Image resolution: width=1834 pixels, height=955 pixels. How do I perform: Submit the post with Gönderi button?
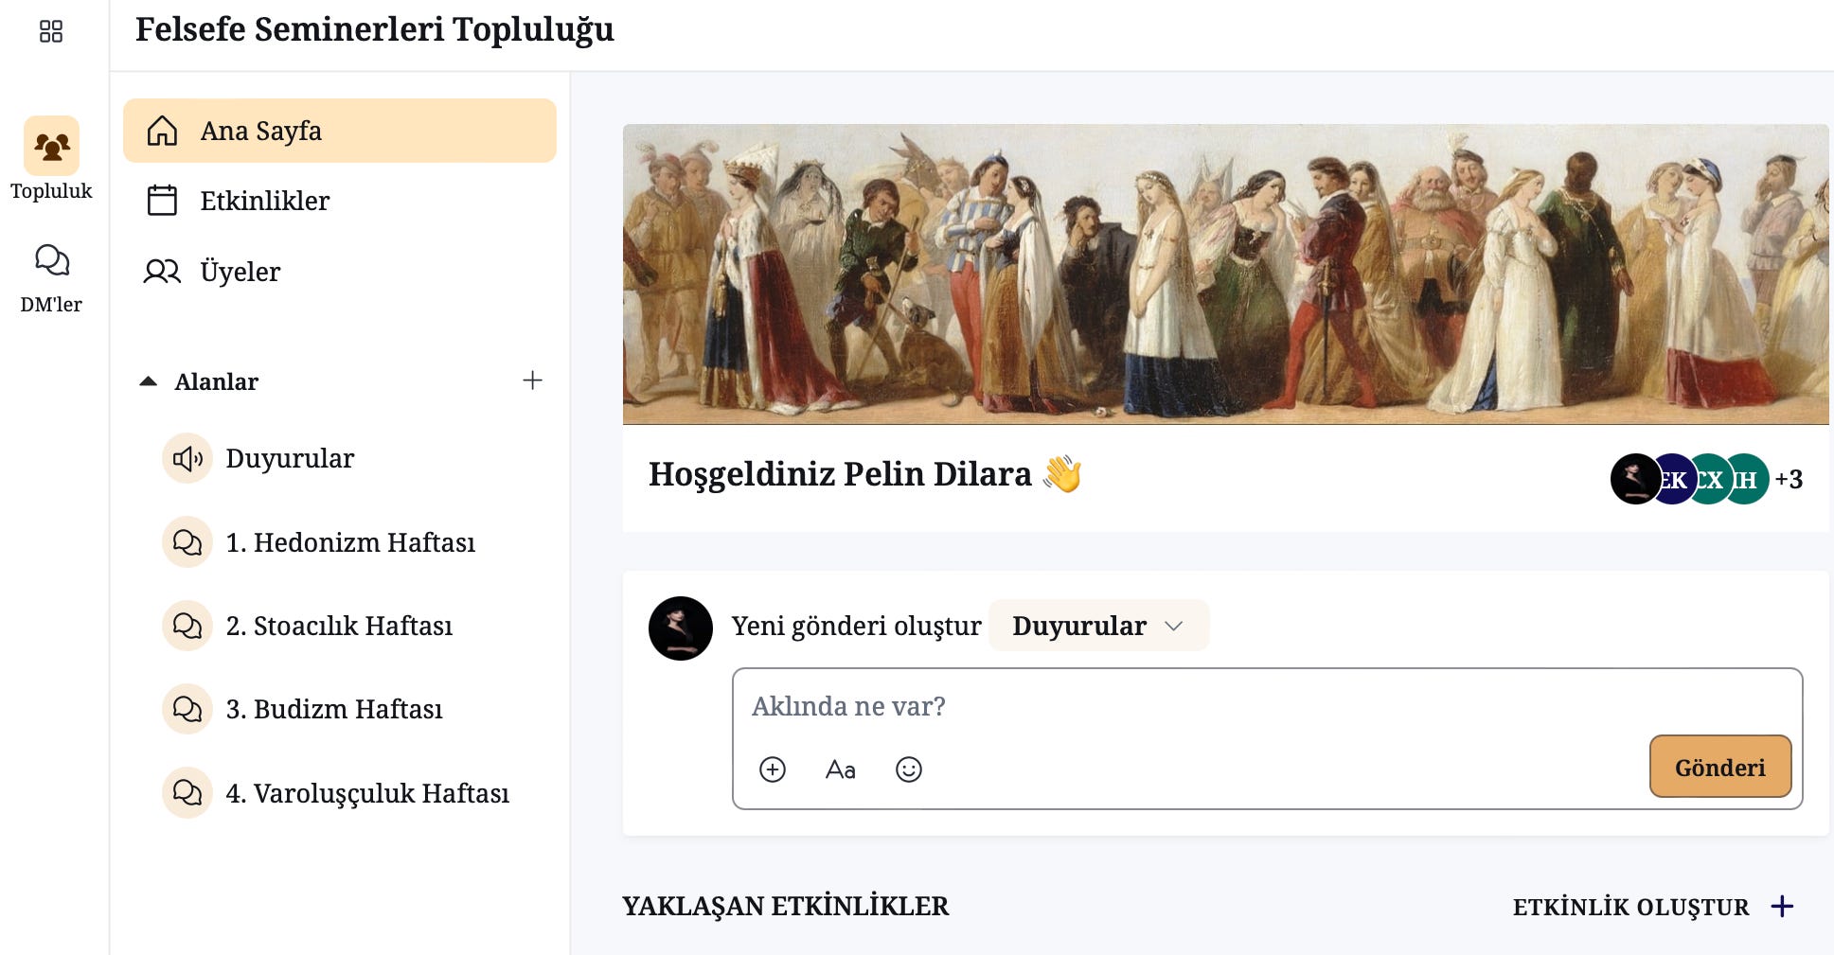pyautogui.click(x=1720, y=767)
